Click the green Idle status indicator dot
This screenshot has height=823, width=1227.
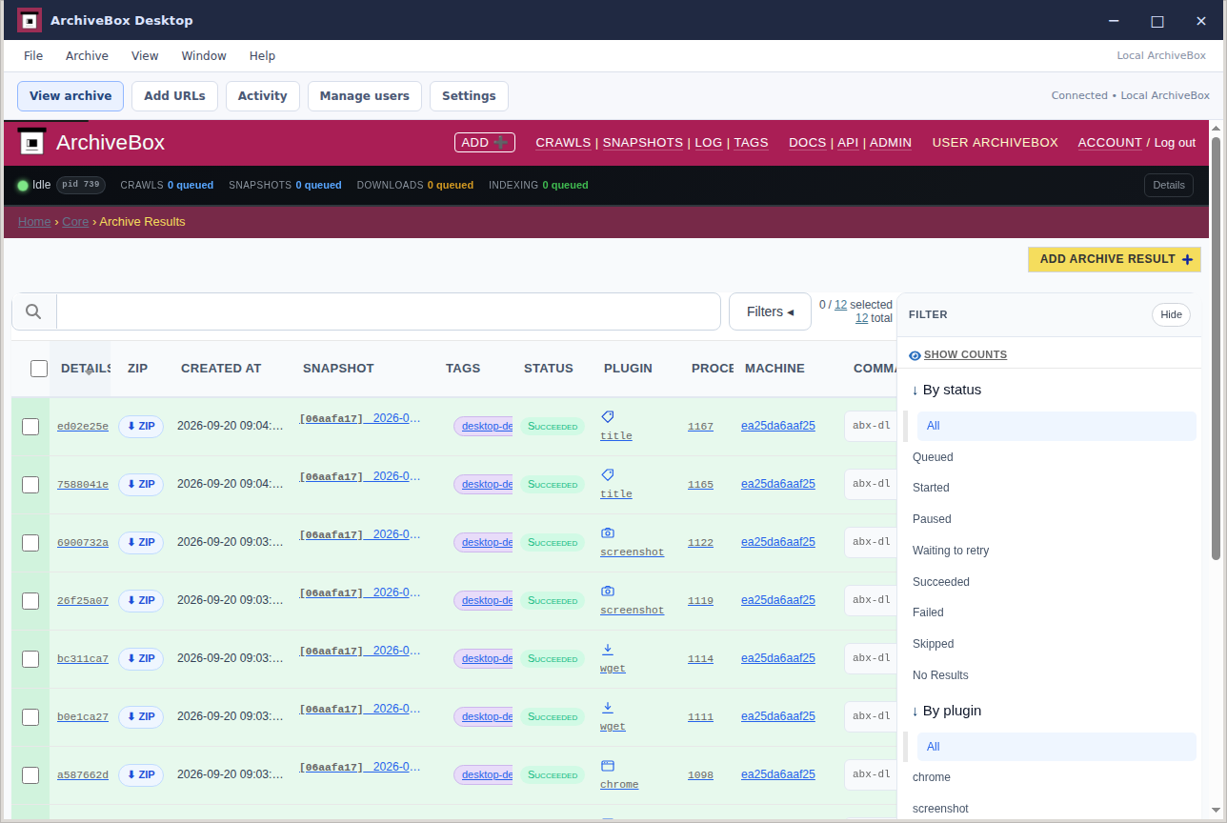[23, 185]
